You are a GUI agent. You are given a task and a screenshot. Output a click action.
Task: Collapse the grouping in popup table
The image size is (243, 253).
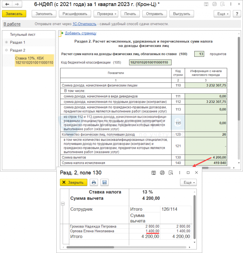coord(62,204)
